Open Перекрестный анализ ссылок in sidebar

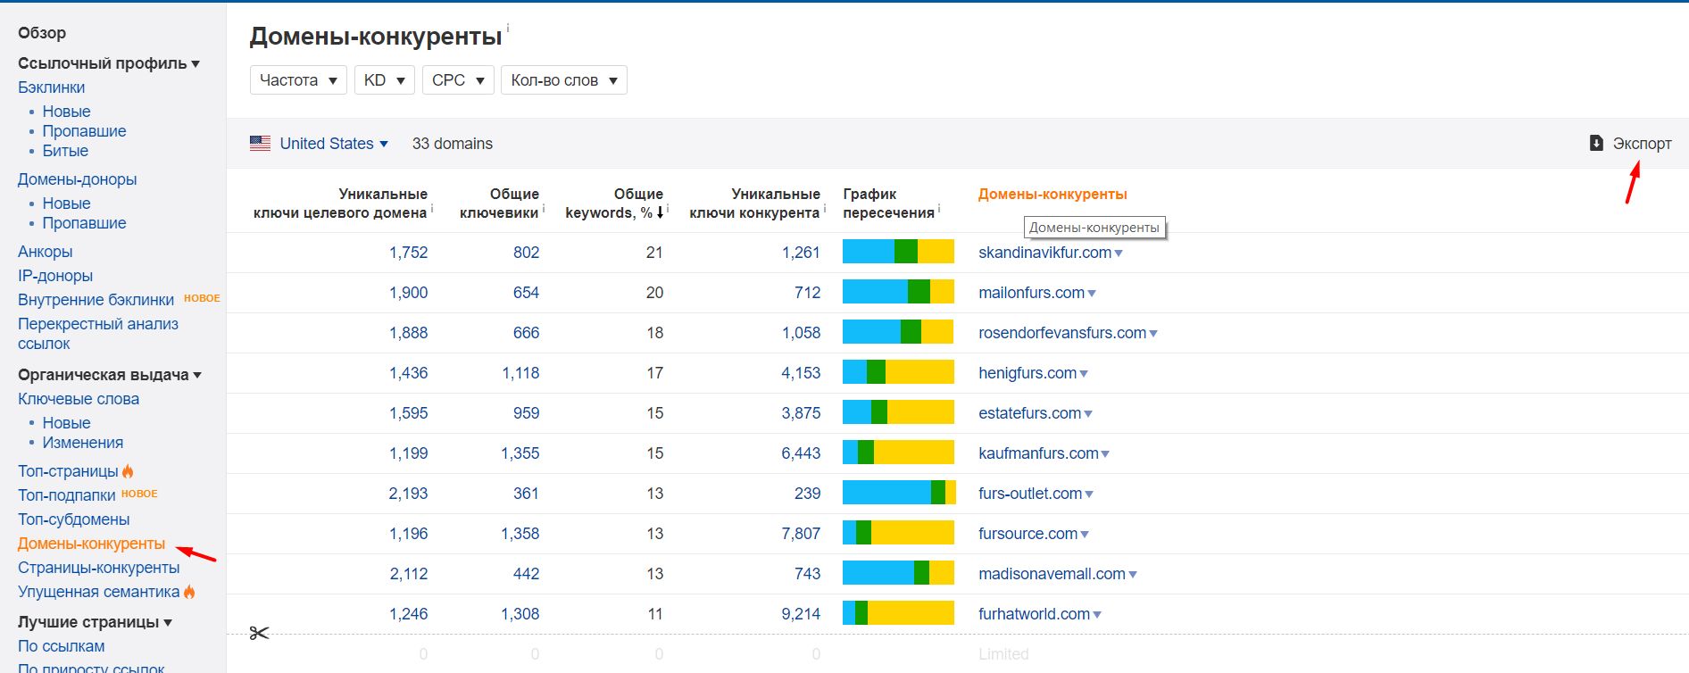point(98,334)
